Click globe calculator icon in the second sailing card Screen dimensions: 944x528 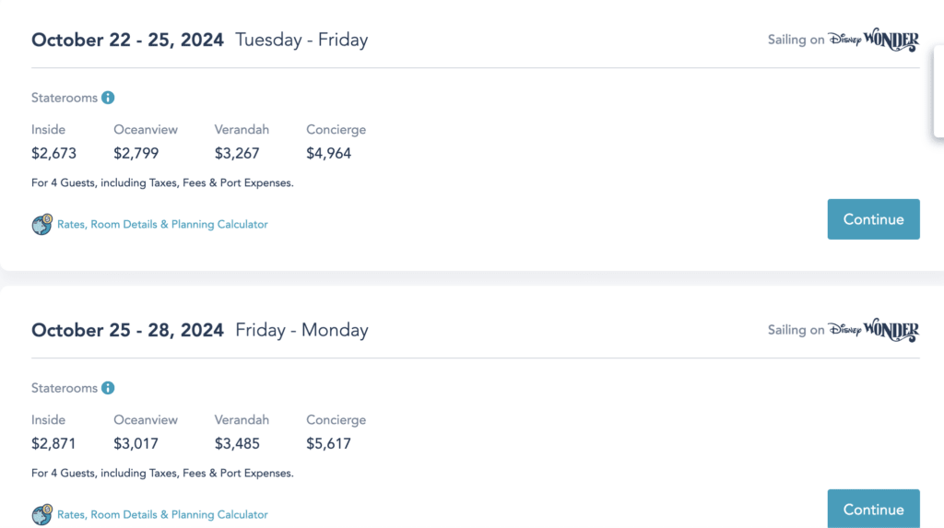pyautogui.click(x=41, y=515)
